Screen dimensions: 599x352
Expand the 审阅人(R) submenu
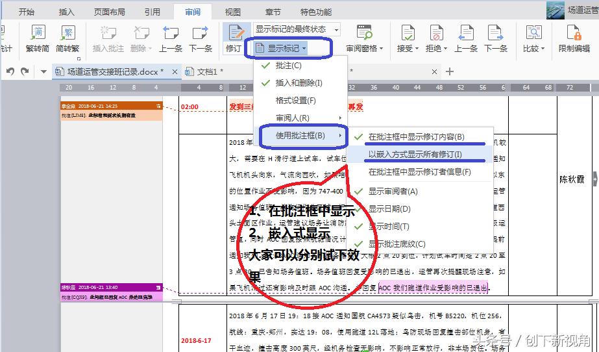coord(300,118)
